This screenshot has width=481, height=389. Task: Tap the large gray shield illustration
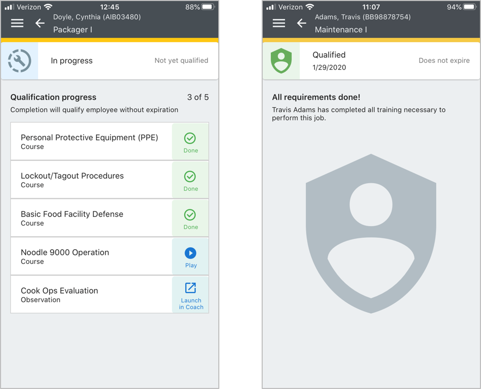pos(371,233)
